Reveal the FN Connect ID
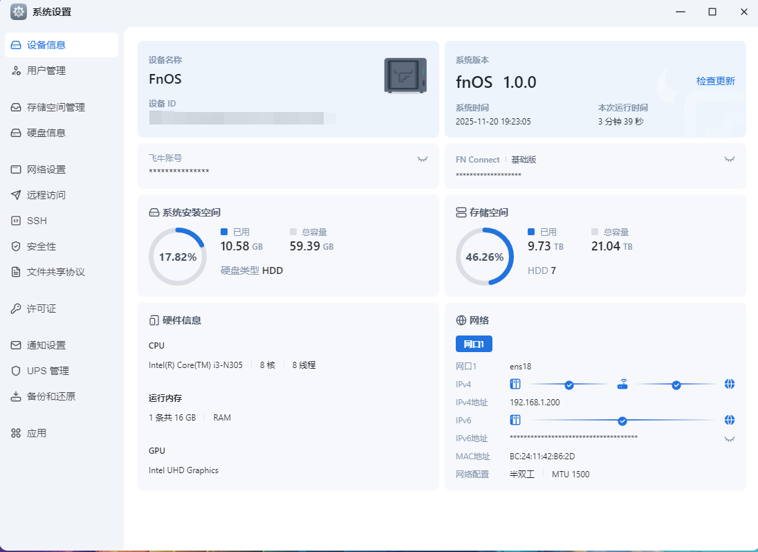The height and width of the screenshot is (552, 758). (x=730, y=159)
